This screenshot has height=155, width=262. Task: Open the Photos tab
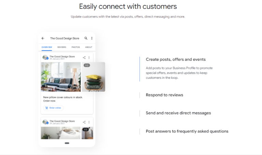click(76, 47)
